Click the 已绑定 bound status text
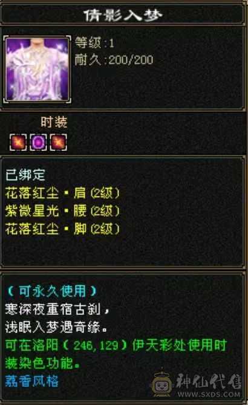This screenshot has height=405, width=248. point(25,175)
